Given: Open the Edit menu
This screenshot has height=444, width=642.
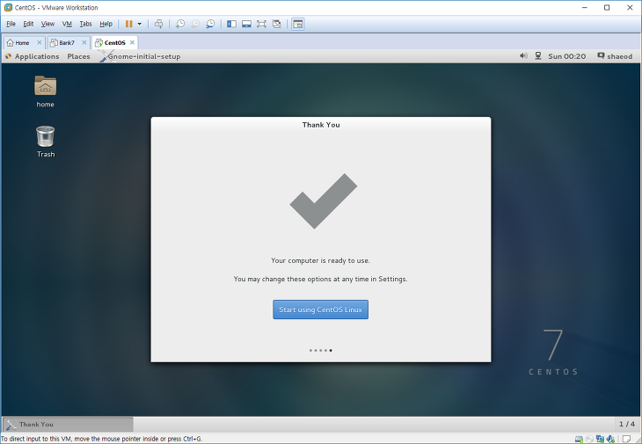Looking at the screenshot, I should click(28, 24).
